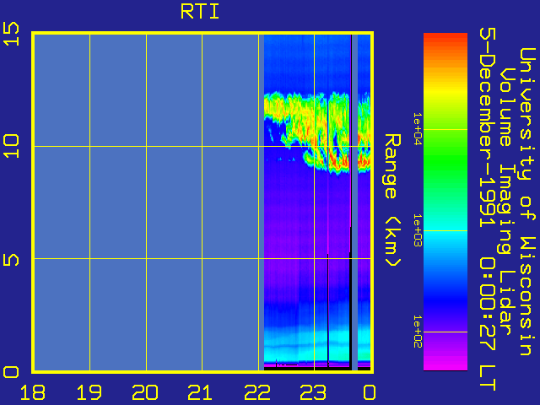Click the 1e+02 colorbar tick label
Screen dimensions: 540x405
tap(418, 332)
